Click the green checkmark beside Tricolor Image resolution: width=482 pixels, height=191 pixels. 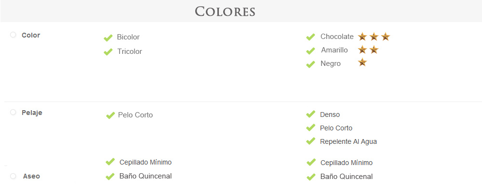108,52
